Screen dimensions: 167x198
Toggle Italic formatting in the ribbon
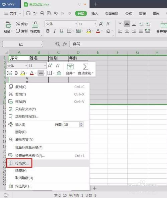(54, 31)
